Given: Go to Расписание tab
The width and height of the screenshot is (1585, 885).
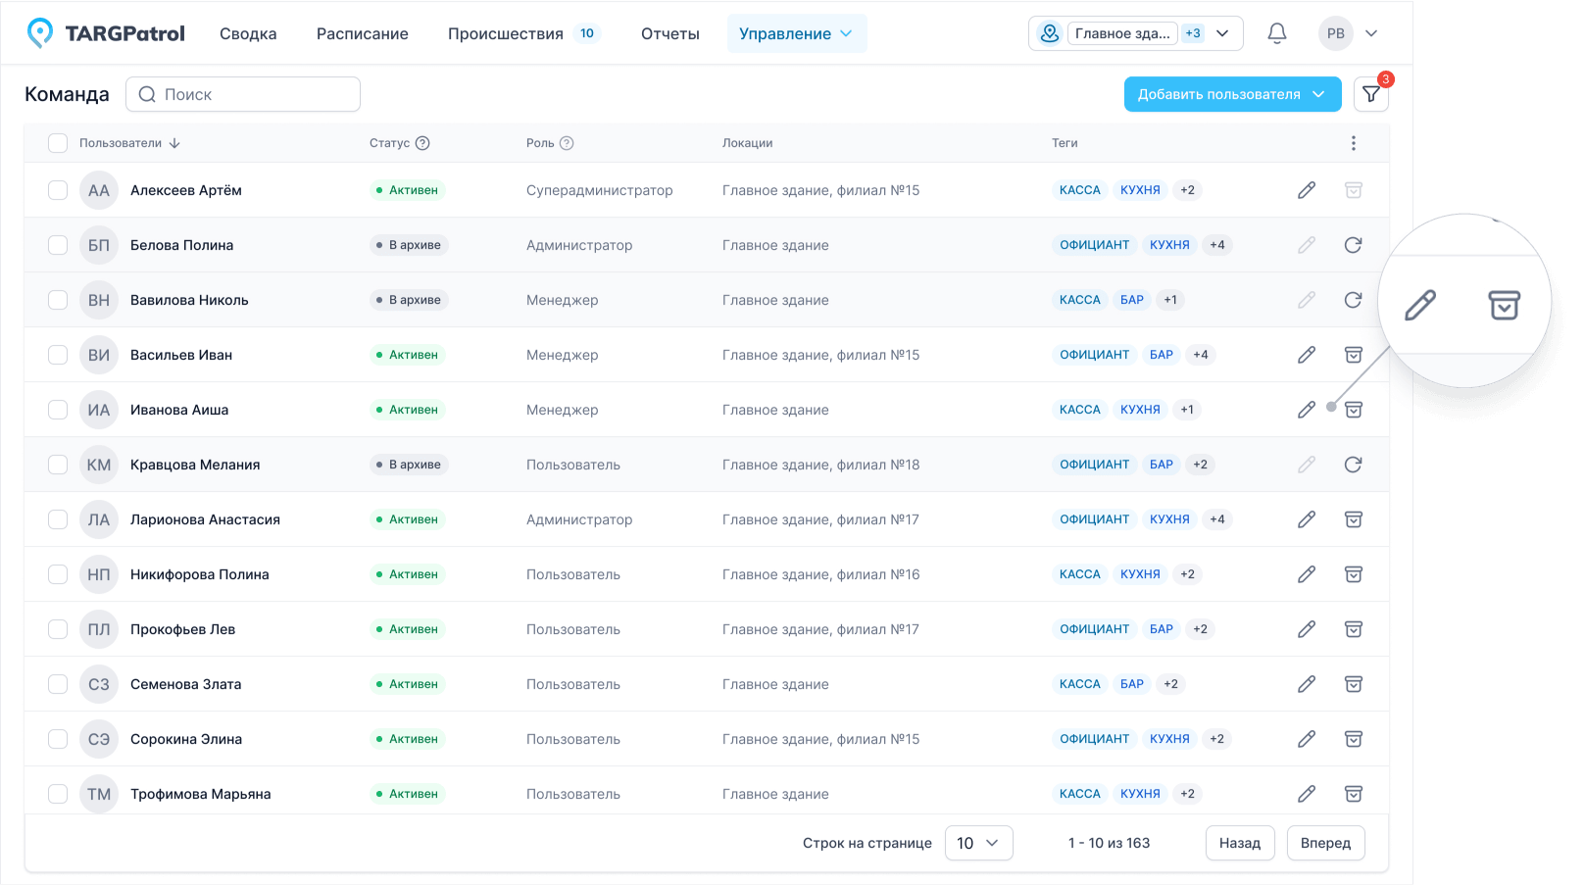Looking at the screenshot, I should pos(362,33).
